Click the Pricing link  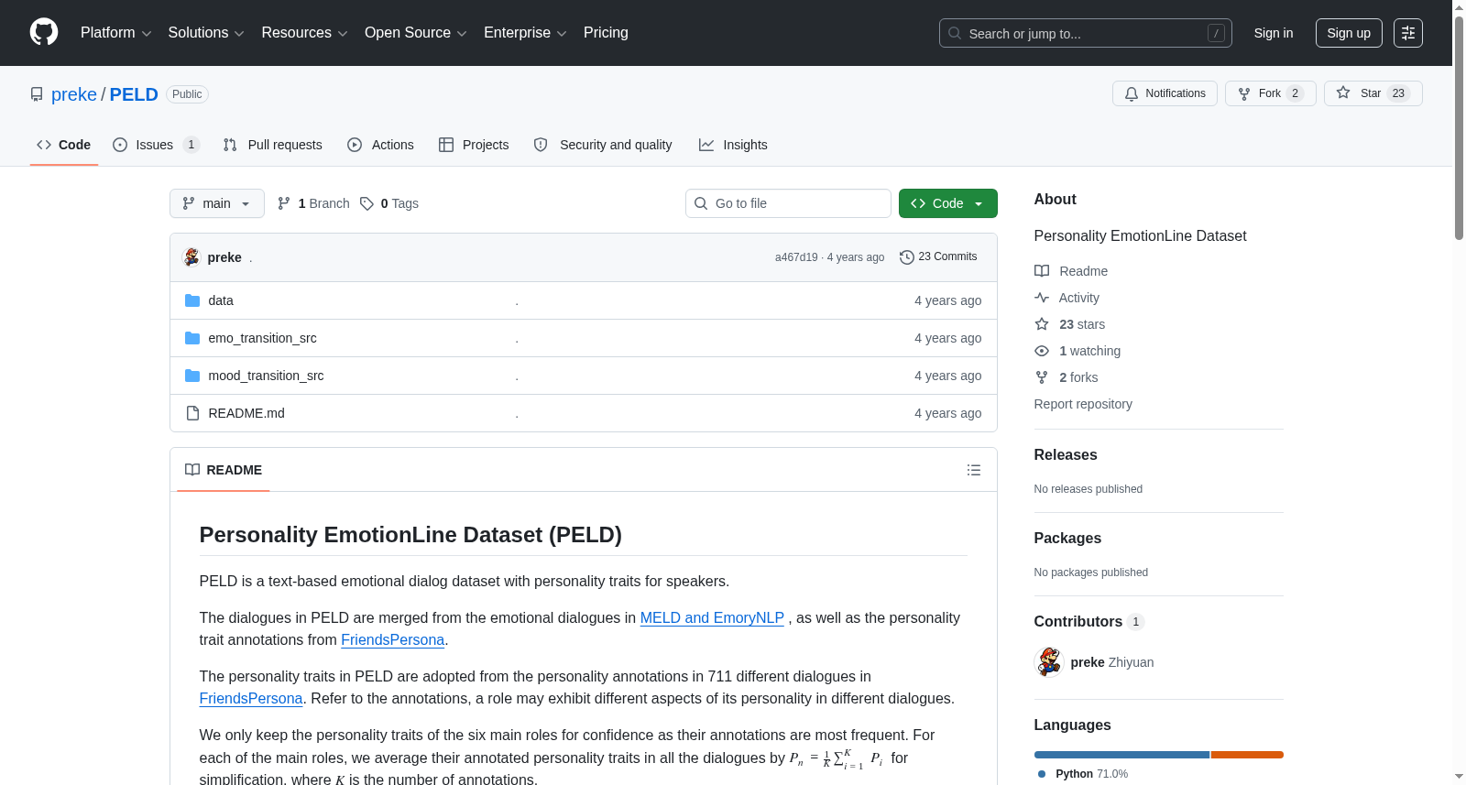tap(606, 33)
